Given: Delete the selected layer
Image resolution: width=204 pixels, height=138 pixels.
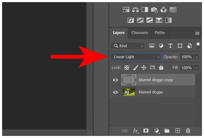Looking at the screenshot, I should pos(188,131).
